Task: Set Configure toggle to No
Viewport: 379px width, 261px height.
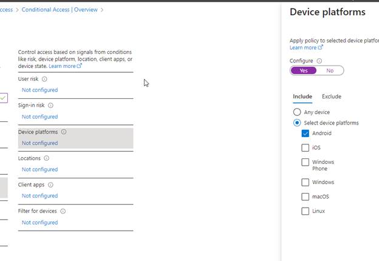Action: click(x=330, y=70)
